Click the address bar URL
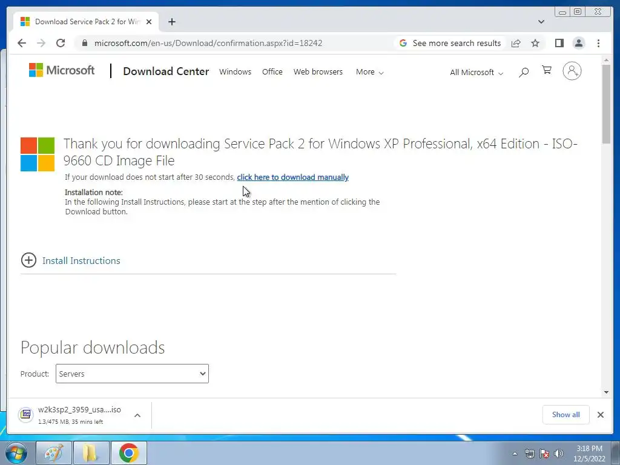The width and height of the screenshot is (620, 465). [x=208, y=43]
